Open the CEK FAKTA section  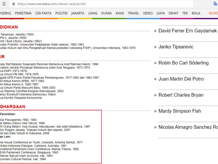pos(43,13)
